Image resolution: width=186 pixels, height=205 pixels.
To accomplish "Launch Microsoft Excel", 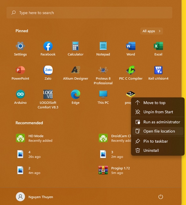I will pos(158,49).
